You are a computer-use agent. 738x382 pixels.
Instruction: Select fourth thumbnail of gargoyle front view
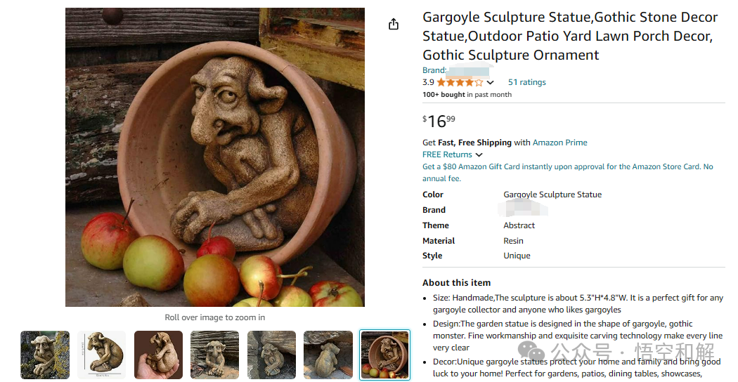click(215, 355)
